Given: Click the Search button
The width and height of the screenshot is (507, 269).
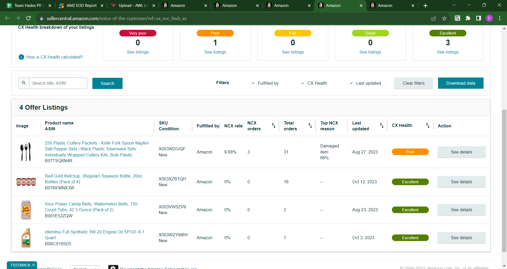Looking at the screenshot, I should click(107, 83).
